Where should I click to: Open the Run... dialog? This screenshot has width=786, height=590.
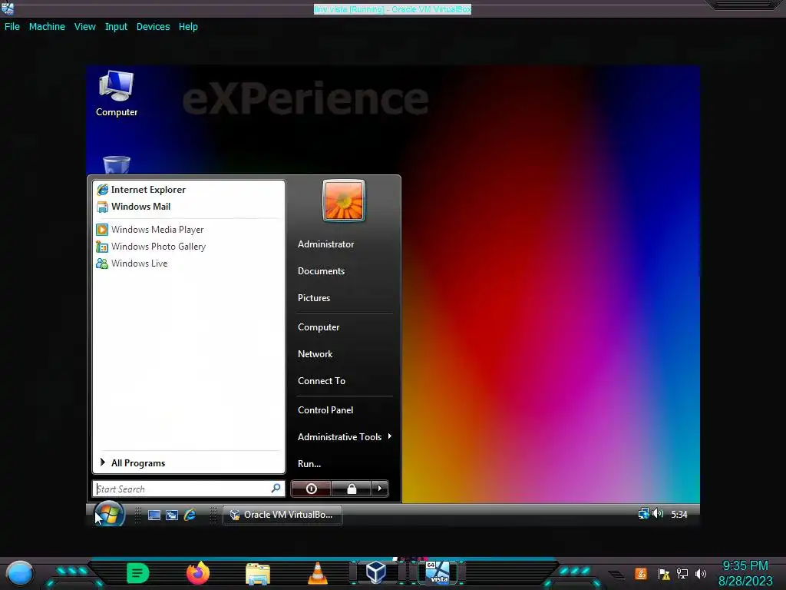309,464
